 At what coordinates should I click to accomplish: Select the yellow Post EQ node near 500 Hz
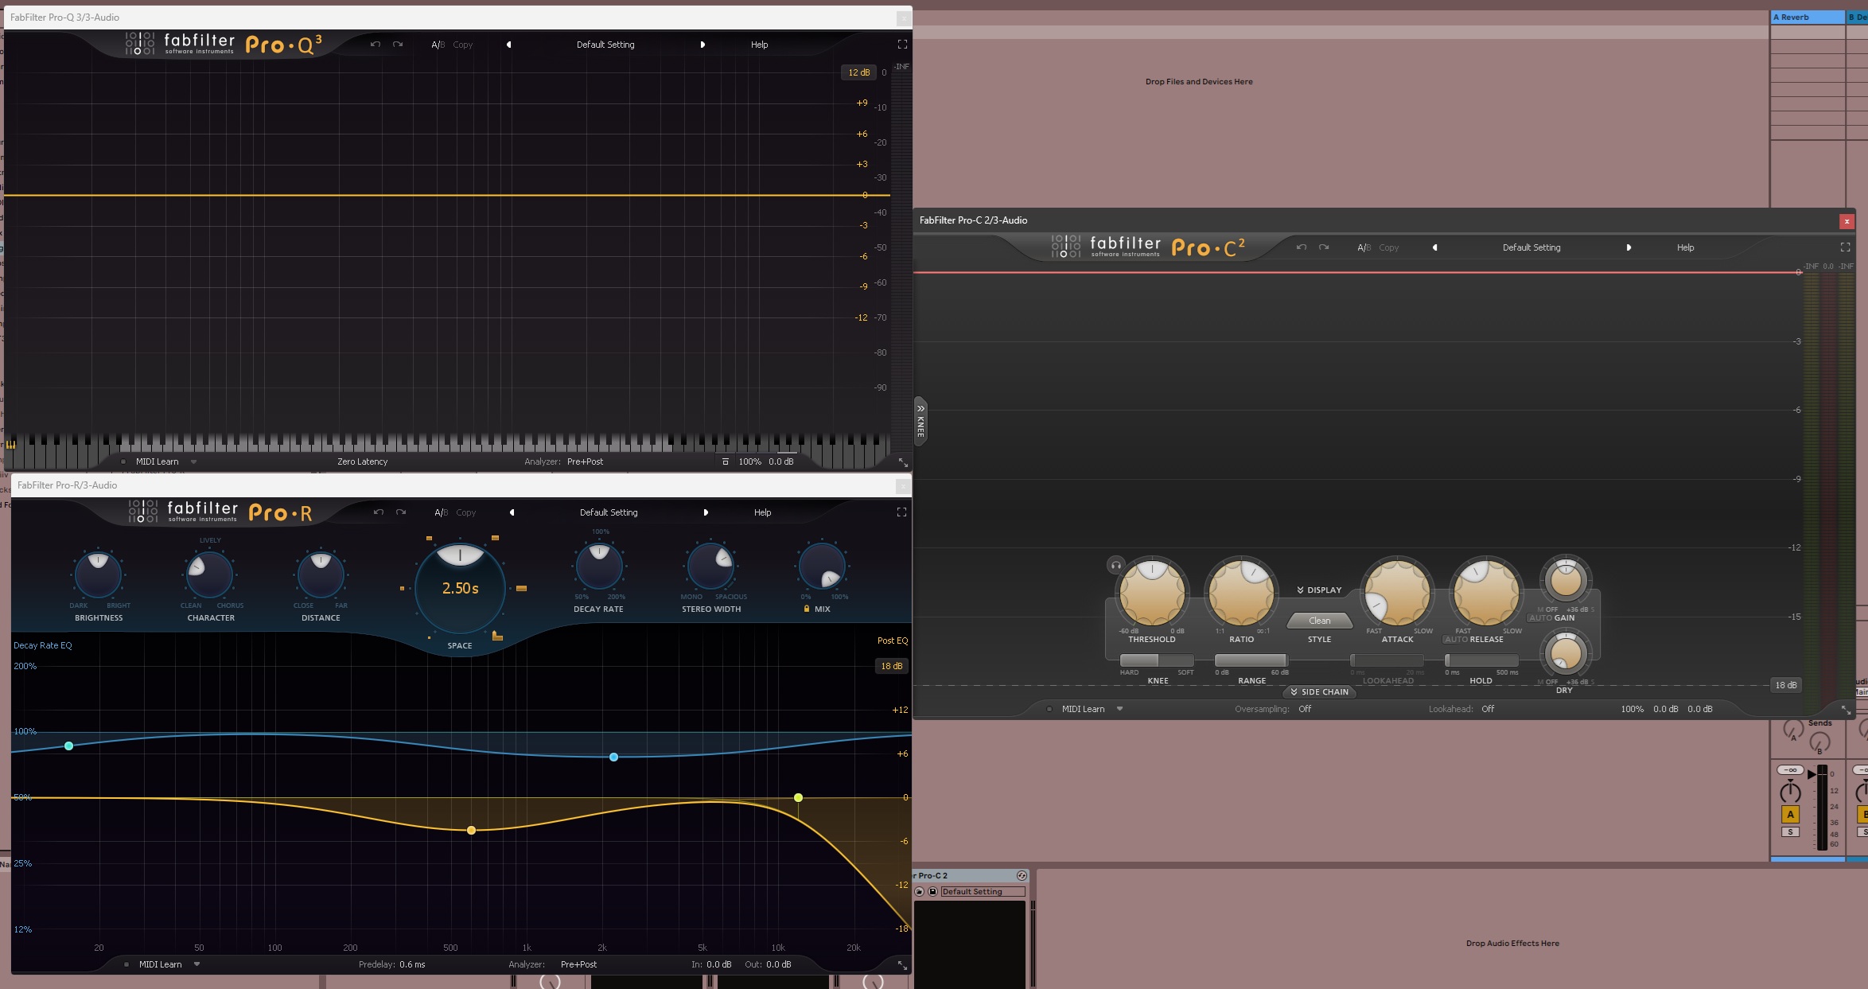(471, 830)
